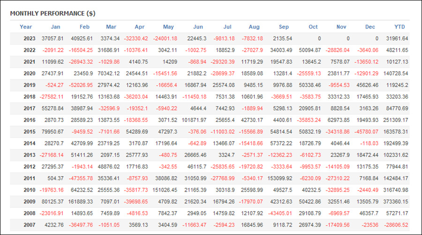Image resolution: width=422 pixels, height=235 pixels.
Task: Click the 2023 YTD value 31961.64
Action: pyautogui.click(x=397, y=38)
